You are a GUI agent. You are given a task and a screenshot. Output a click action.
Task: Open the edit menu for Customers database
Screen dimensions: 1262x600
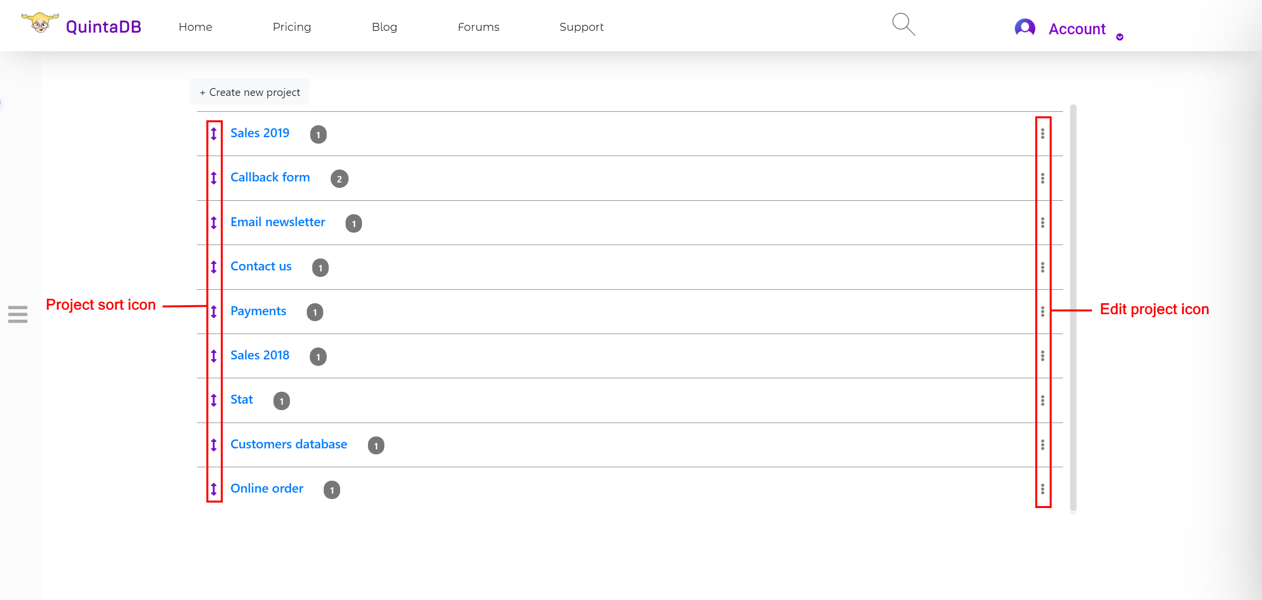[1043, 445]
